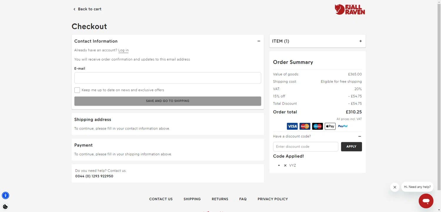Viewport: 441px width, 212px height.
Task: Click the PayPal icon
Action: pos(343,126)
